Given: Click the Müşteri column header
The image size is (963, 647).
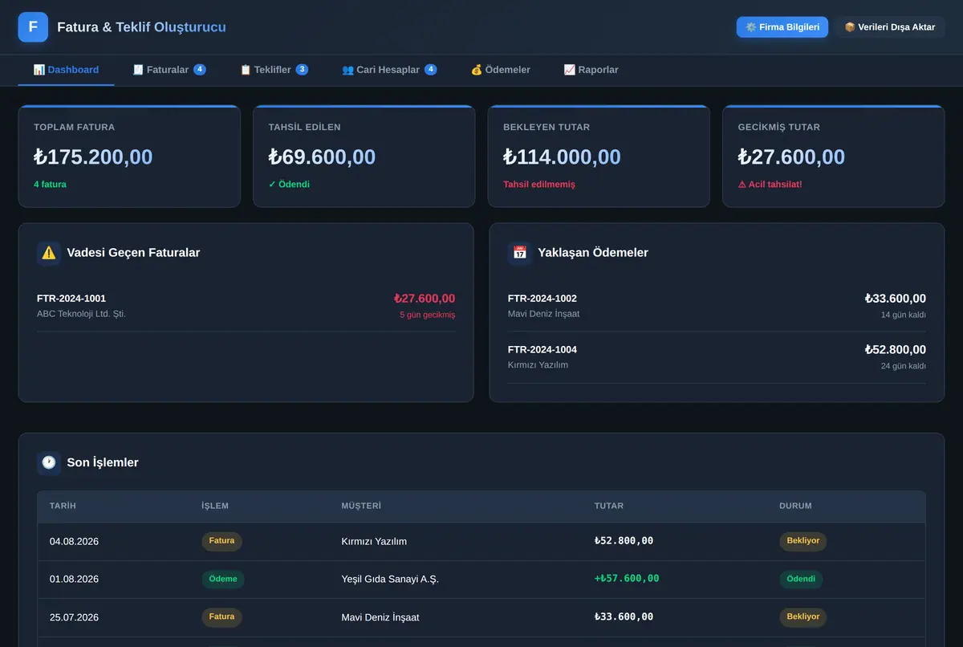Looking at the screenshot, I should click(x=361, y=507).
